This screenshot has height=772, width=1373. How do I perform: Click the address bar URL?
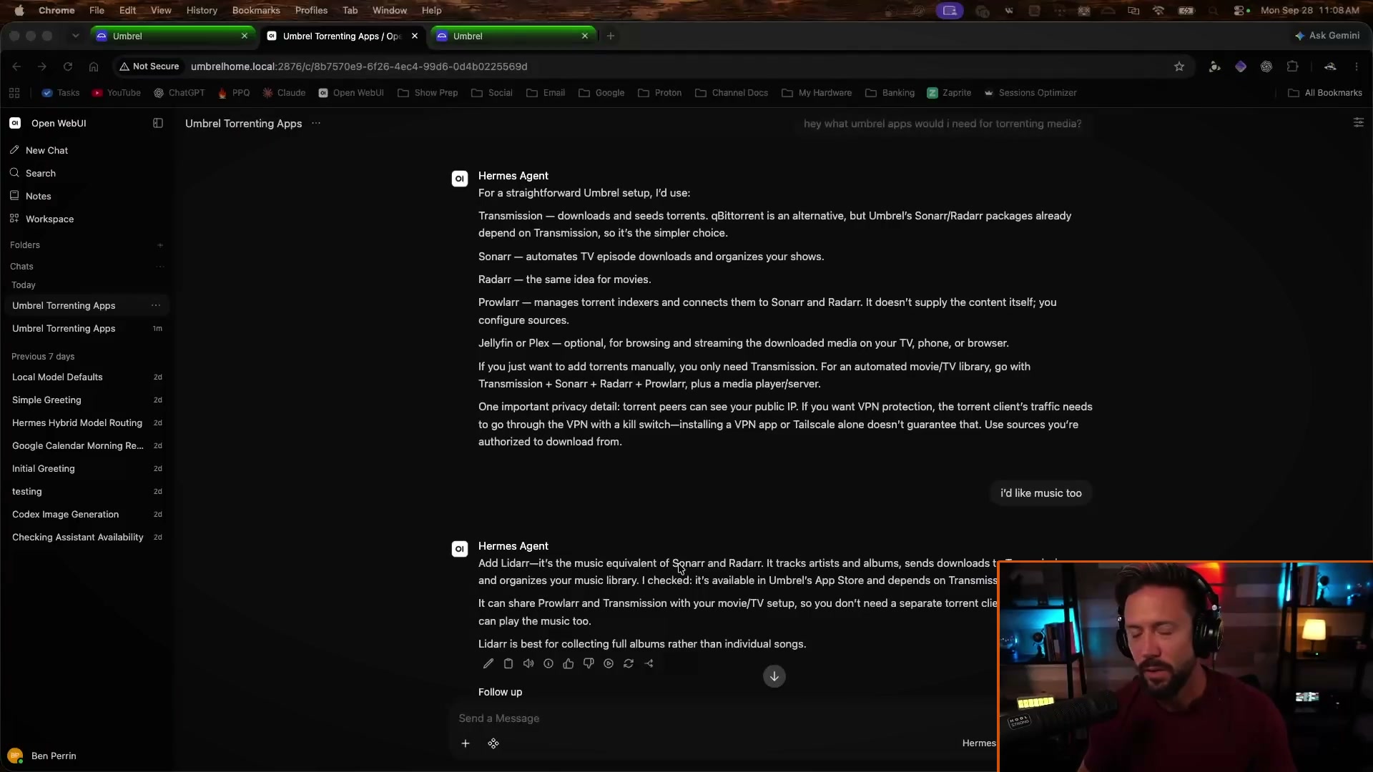[359, 66]
